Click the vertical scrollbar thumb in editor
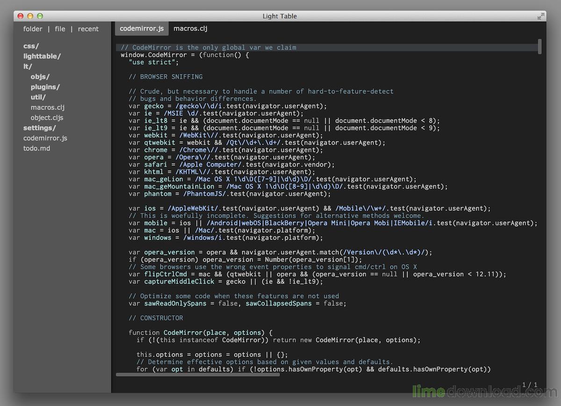This screenshot has height=406, width=561. 539,46
